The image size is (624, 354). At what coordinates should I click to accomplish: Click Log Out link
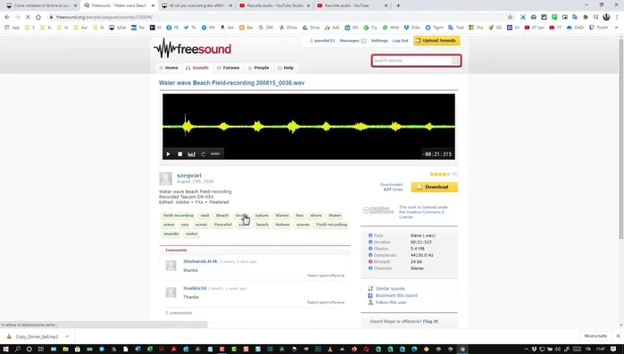(400, 40)
